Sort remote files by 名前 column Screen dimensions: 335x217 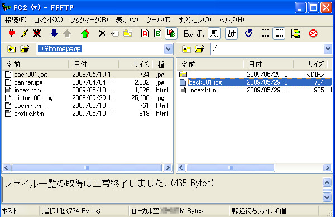point(210,65)
